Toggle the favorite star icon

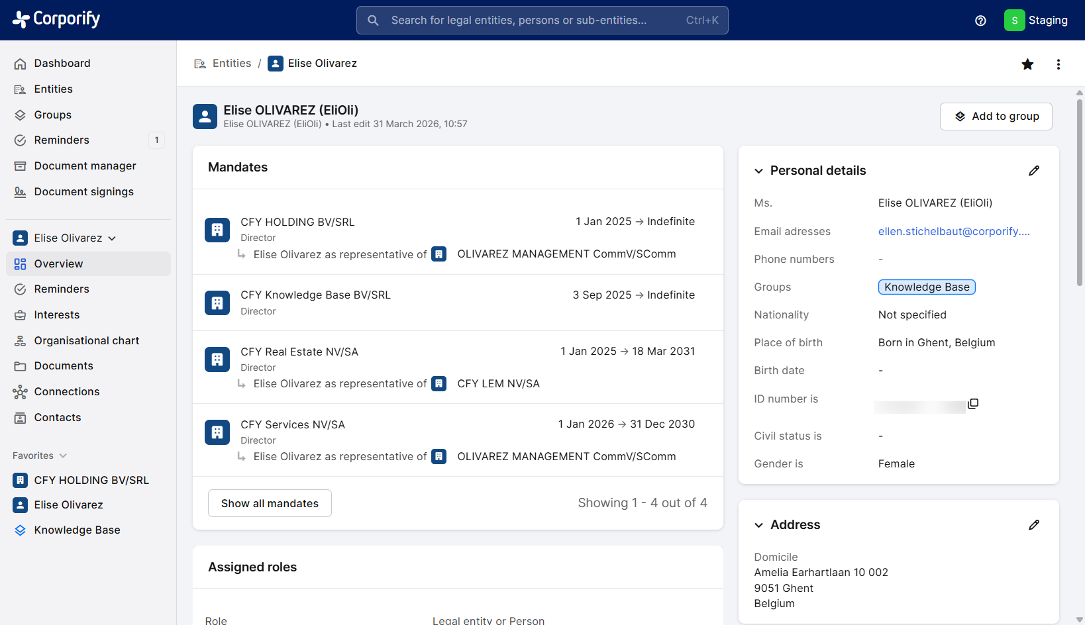click(1027, 64)
